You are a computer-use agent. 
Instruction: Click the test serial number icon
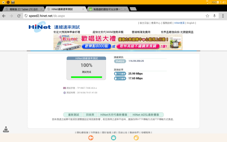65,88
